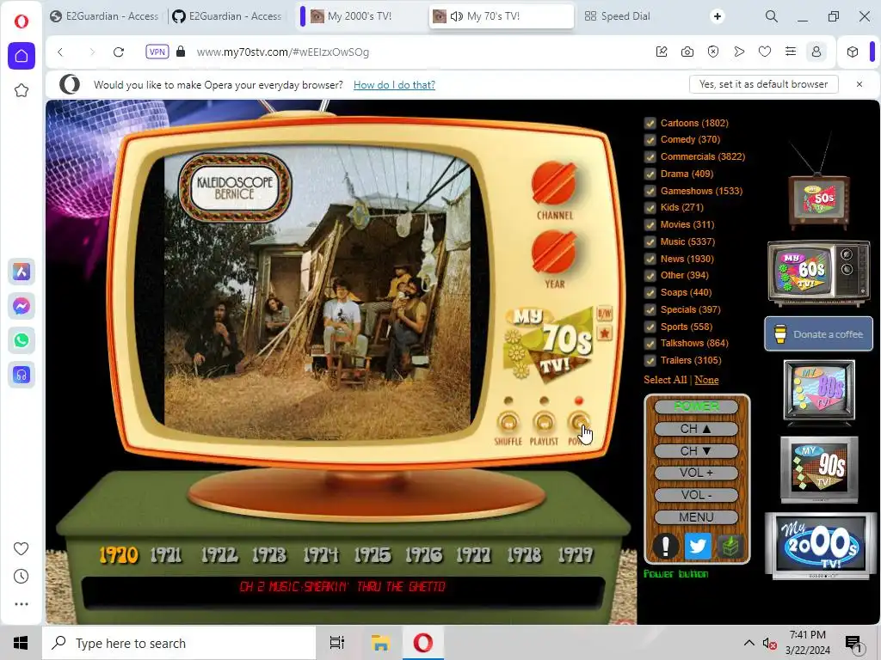The height and width of the screenshot is (660, 881).
Task: Toggle B/W mode on TV
Action: point(605,314)
